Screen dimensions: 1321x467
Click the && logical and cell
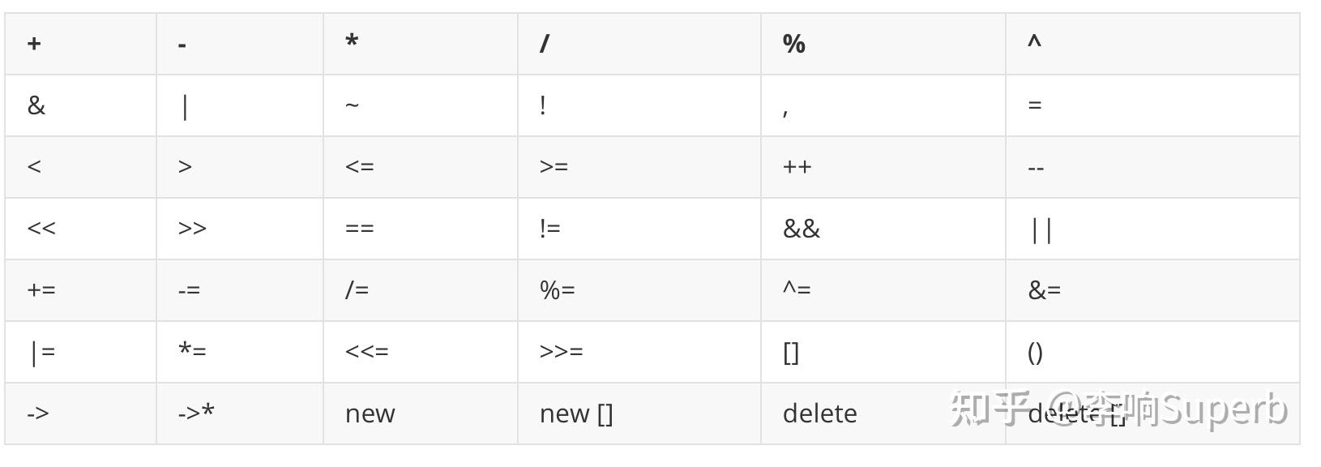[x=883, y=229]
